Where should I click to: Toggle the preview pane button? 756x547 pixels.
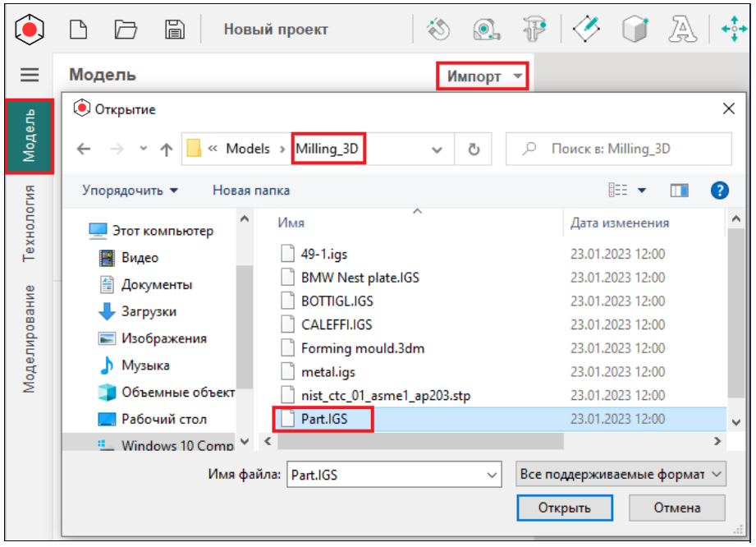679,191
